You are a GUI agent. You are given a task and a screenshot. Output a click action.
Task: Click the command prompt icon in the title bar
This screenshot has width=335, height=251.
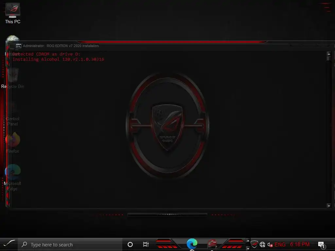tap(19, 46)
